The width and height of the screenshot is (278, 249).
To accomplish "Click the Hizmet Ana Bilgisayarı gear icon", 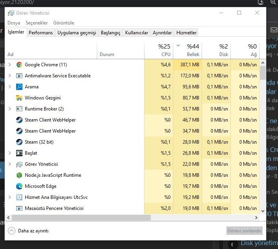I will point(19,197).
